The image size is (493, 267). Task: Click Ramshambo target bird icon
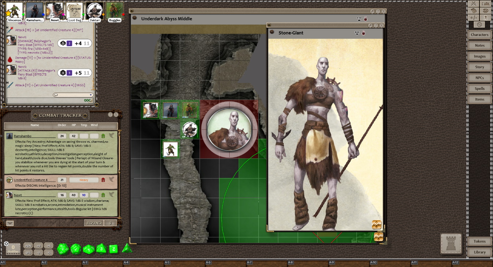112,136
